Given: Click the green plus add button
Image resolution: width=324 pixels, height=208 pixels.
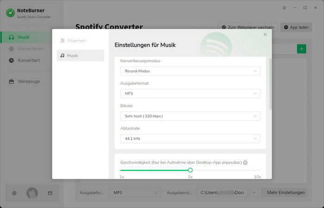Looking at the screenshot, I should coord(301,49).
